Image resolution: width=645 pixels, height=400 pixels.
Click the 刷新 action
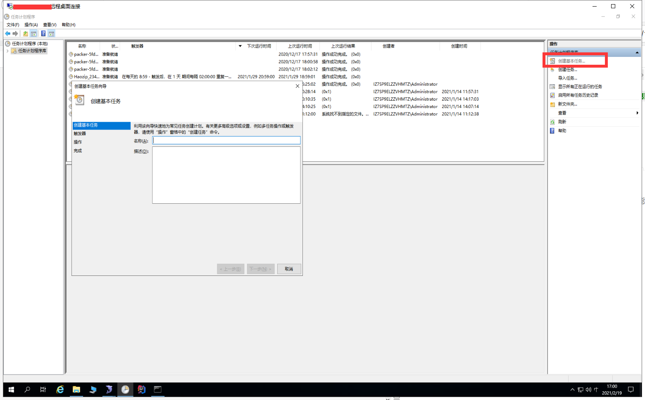click(562, 122)
